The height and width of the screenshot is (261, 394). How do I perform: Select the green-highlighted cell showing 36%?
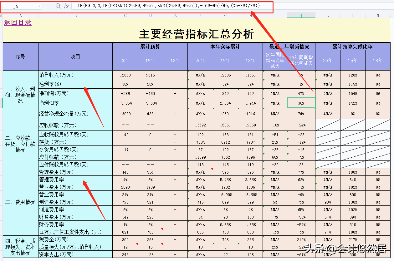click(301, 103)
